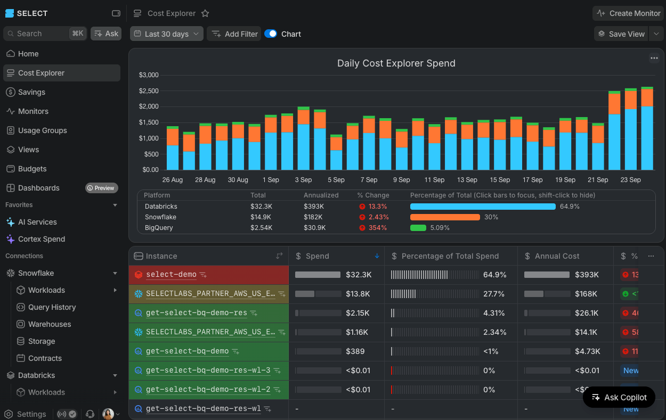This screenshot has width=666, height=420.
Task: Click the green BigQuery percentage bar
Action: (418, 228)
